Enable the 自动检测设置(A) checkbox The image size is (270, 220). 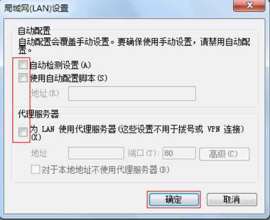pos(23,65)
